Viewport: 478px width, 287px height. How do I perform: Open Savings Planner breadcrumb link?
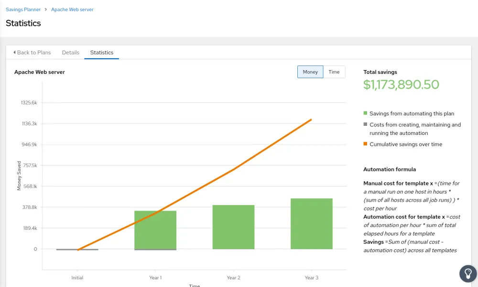[23, 10]
